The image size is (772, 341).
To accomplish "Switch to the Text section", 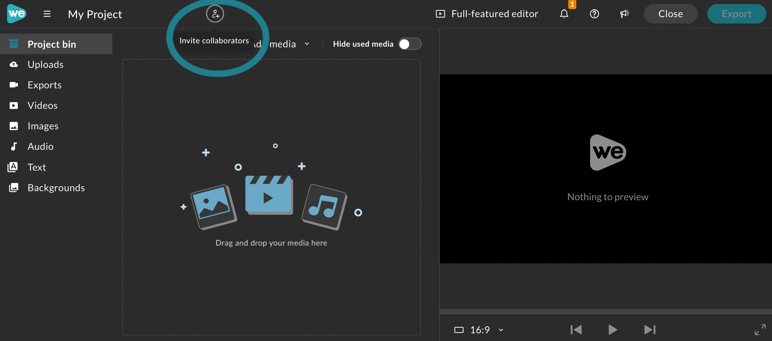I will click(56, 167).
